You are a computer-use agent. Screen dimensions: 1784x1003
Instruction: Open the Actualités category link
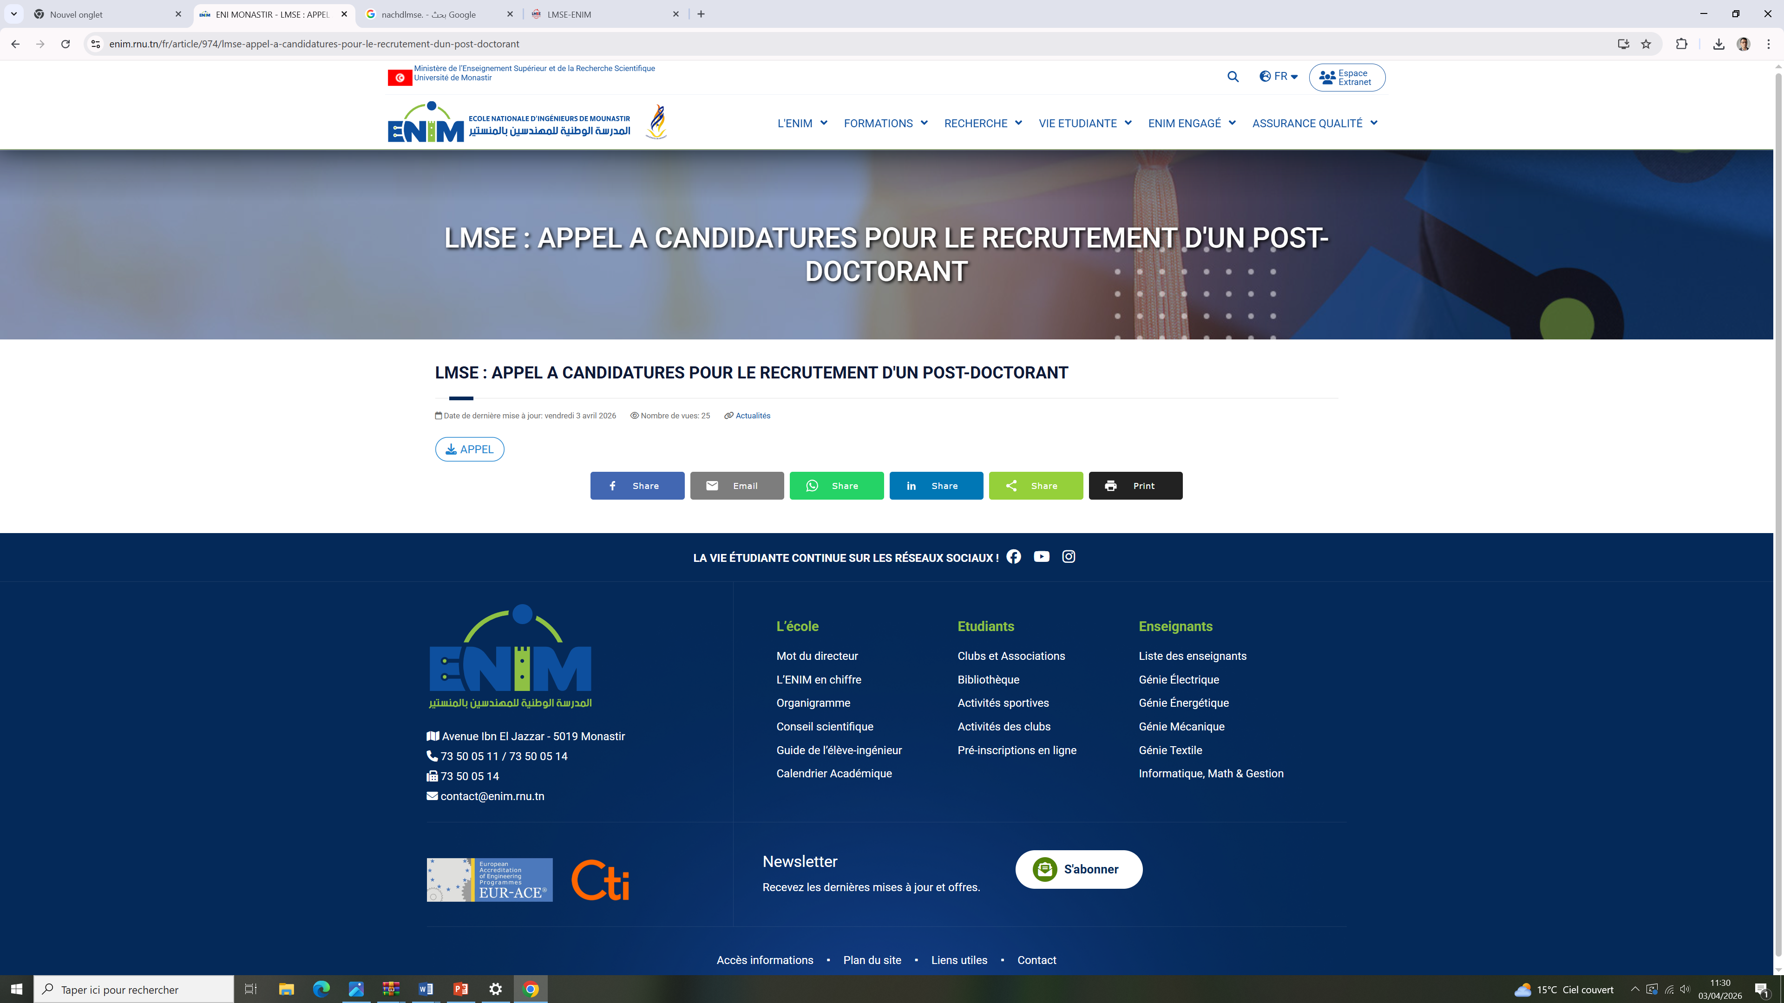752,415
